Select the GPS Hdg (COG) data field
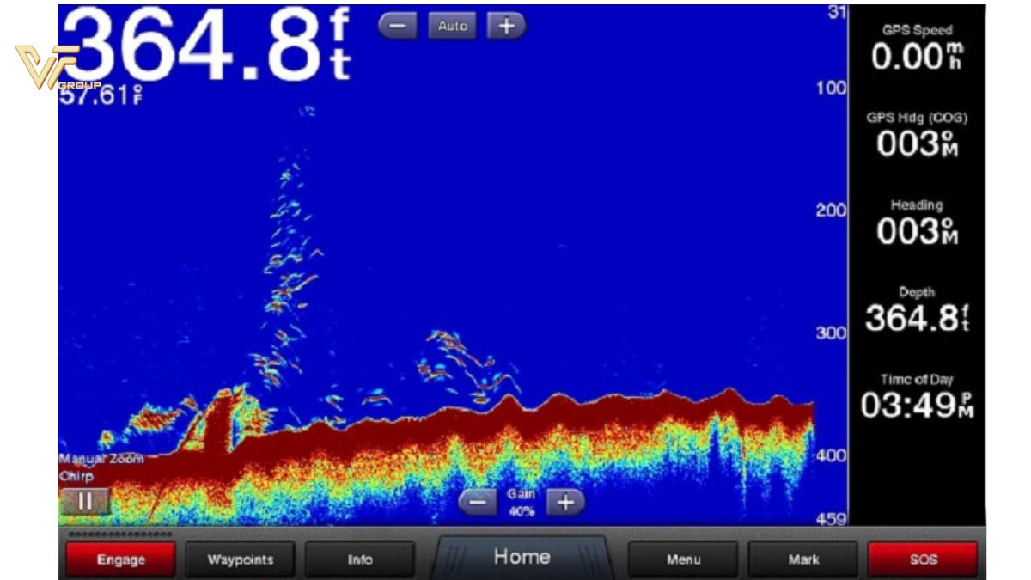Screen dimensions: 1031x580 [x=917, y=137]
